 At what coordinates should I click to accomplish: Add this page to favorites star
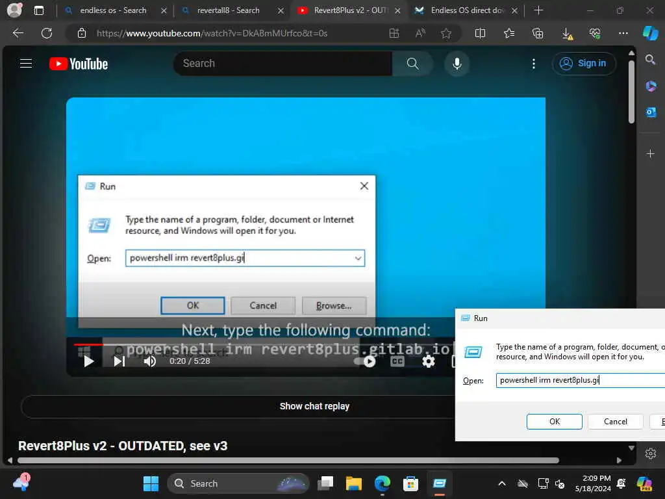point(445,33)
